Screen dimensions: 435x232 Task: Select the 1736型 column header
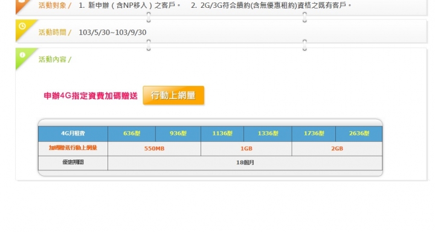(x=314, y=134)
